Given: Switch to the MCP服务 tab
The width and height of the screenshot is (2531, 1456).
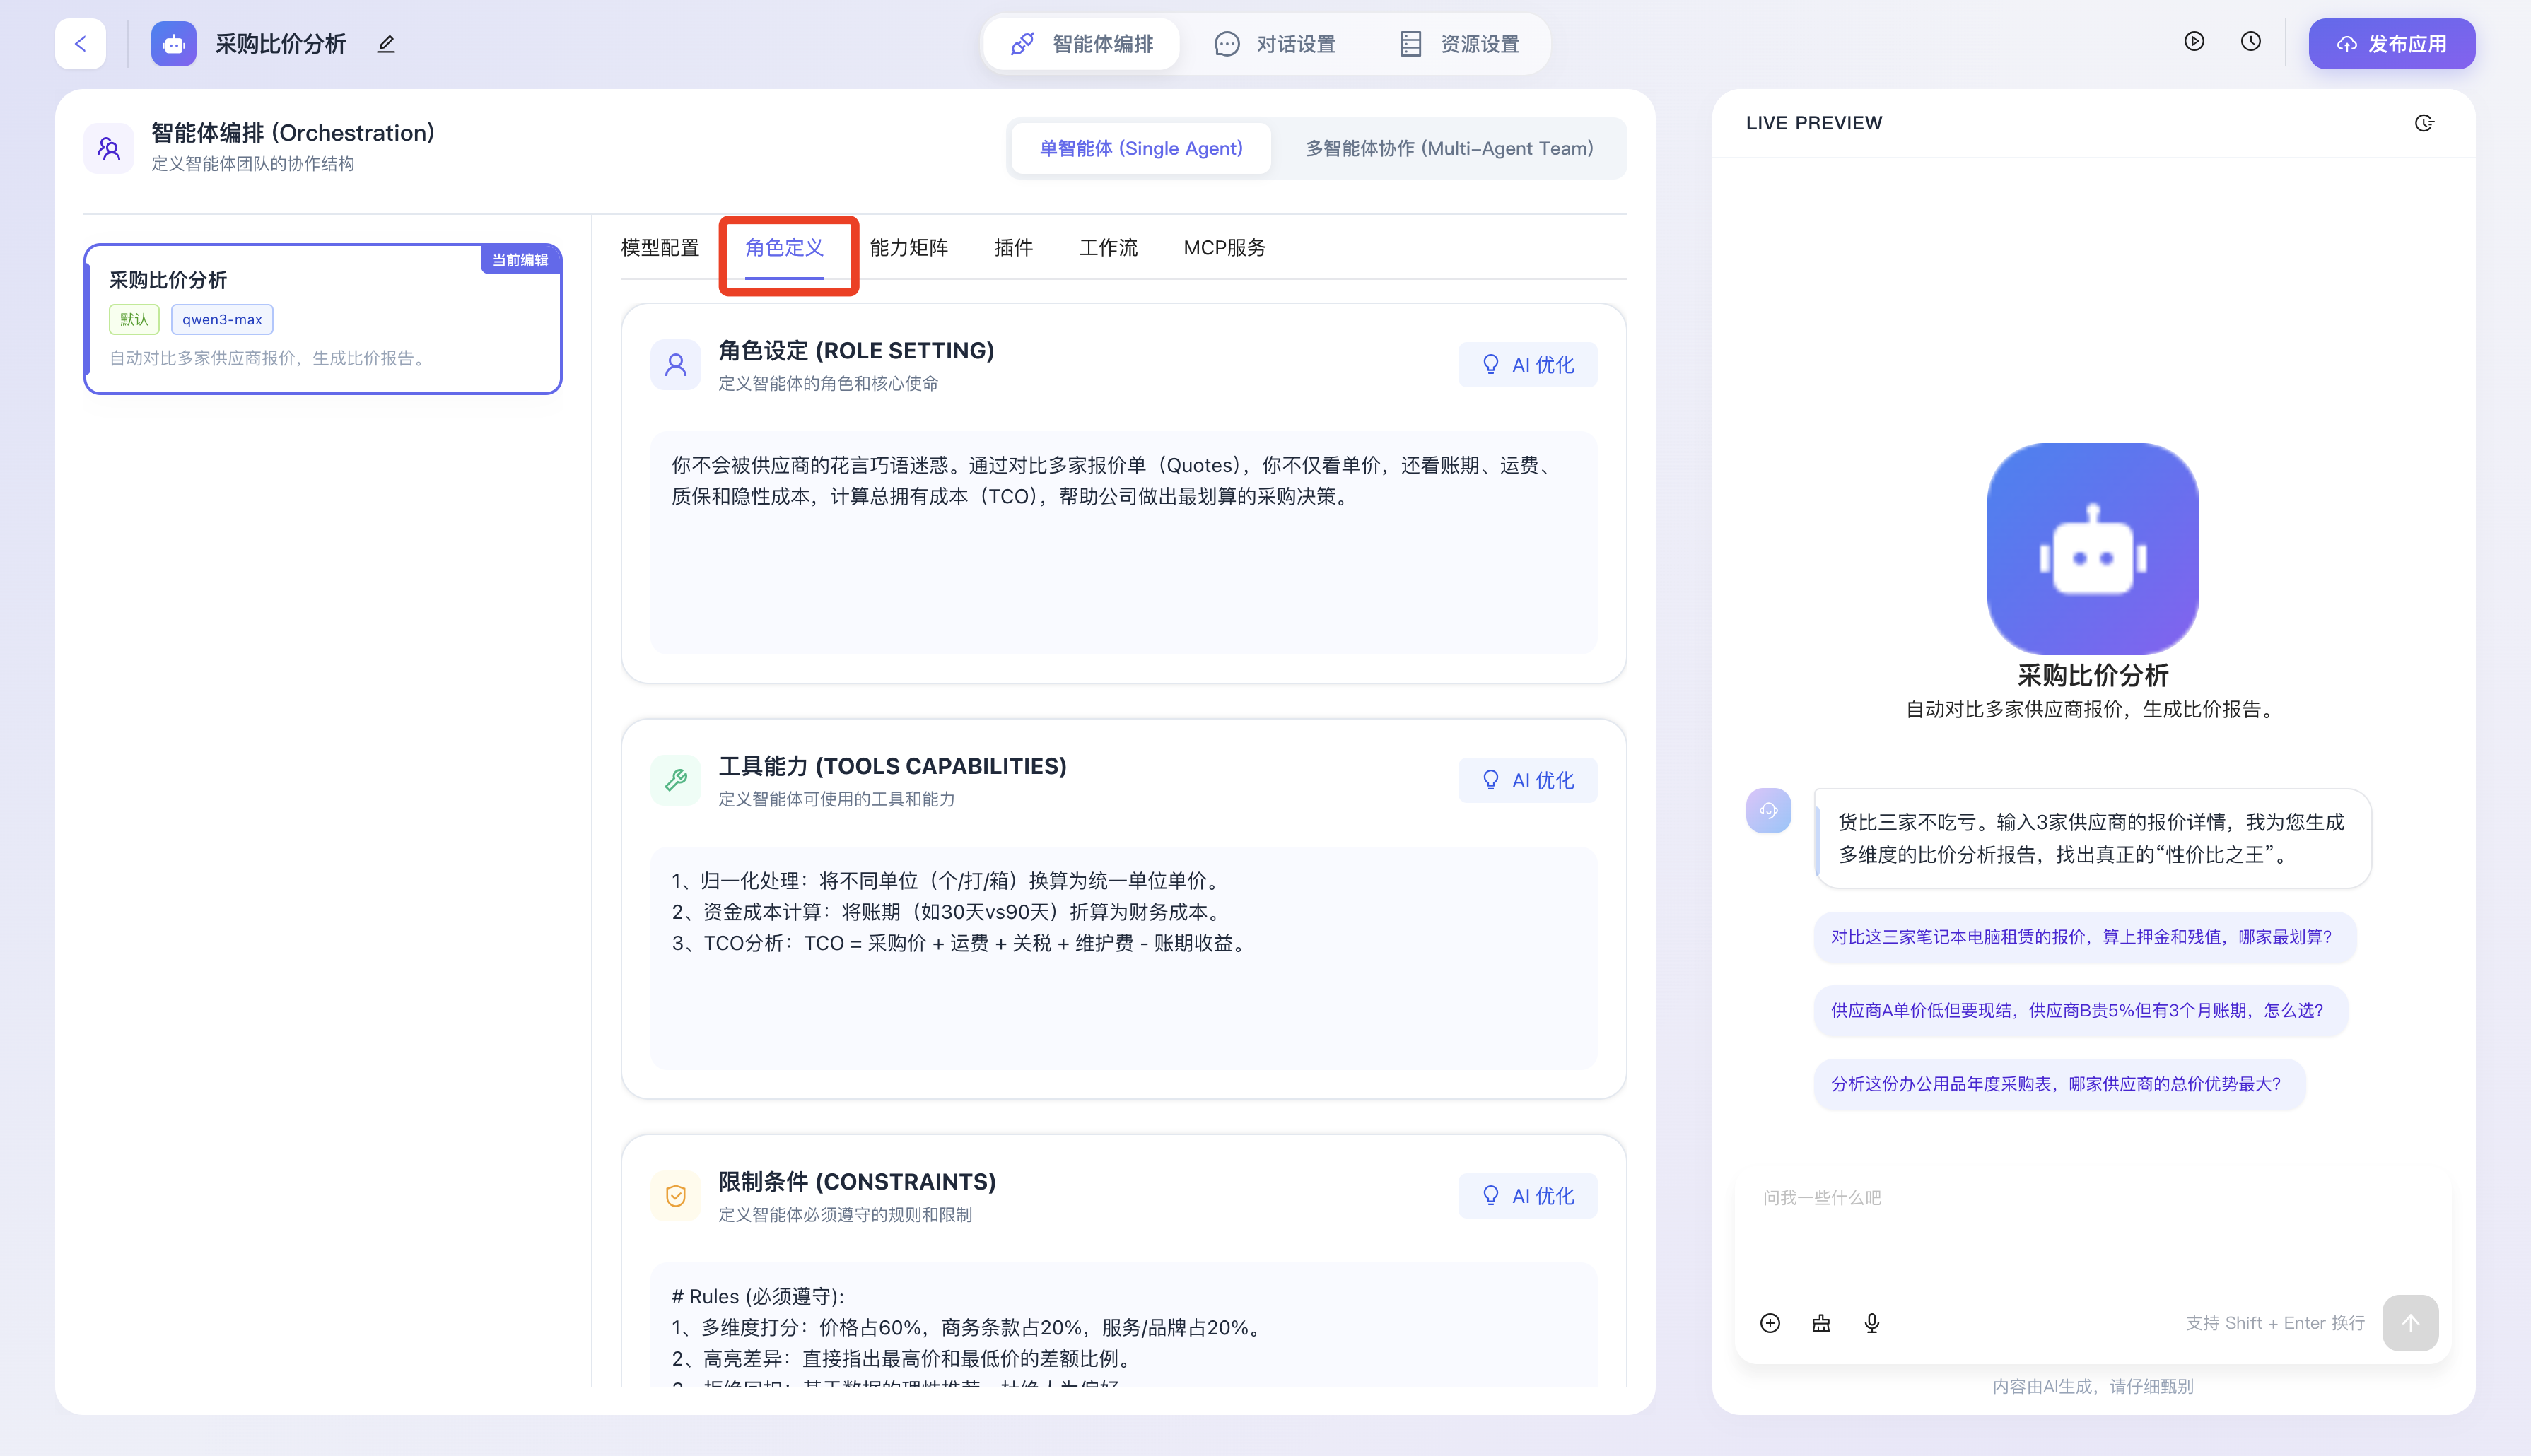Looking at the screenshot, I should click(1224, 247).
